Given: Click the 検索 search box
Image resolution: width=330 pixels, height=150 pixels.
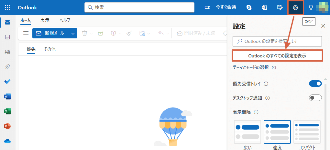Looking at the screenshot, I should [139, 7].
